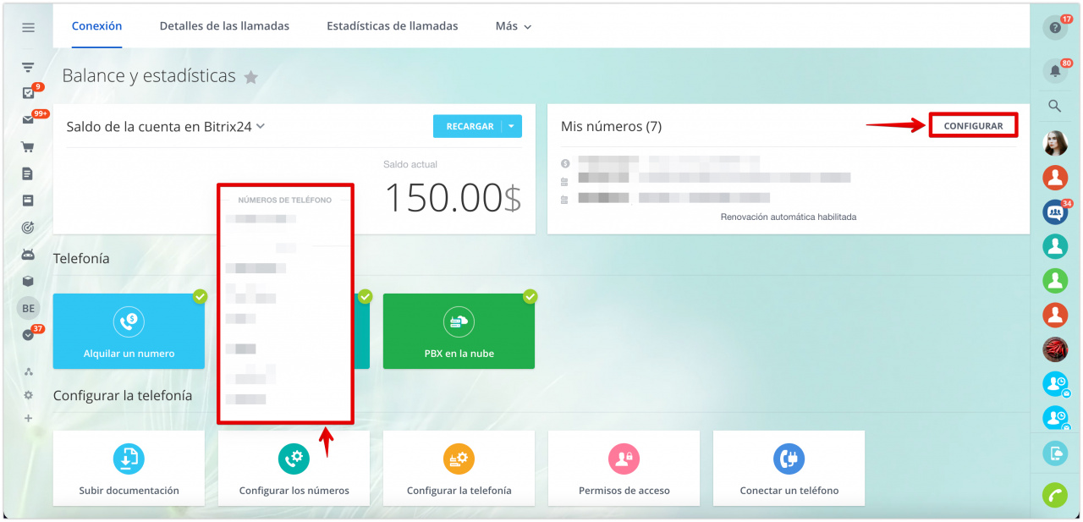Open Mail icon with 99+ badge
Image resolution: width=1083 pixels, height=522 pixels.
point(28,119)
